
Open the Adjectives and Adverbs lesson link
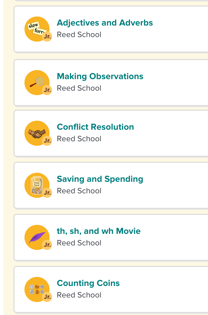pos(105,23)
